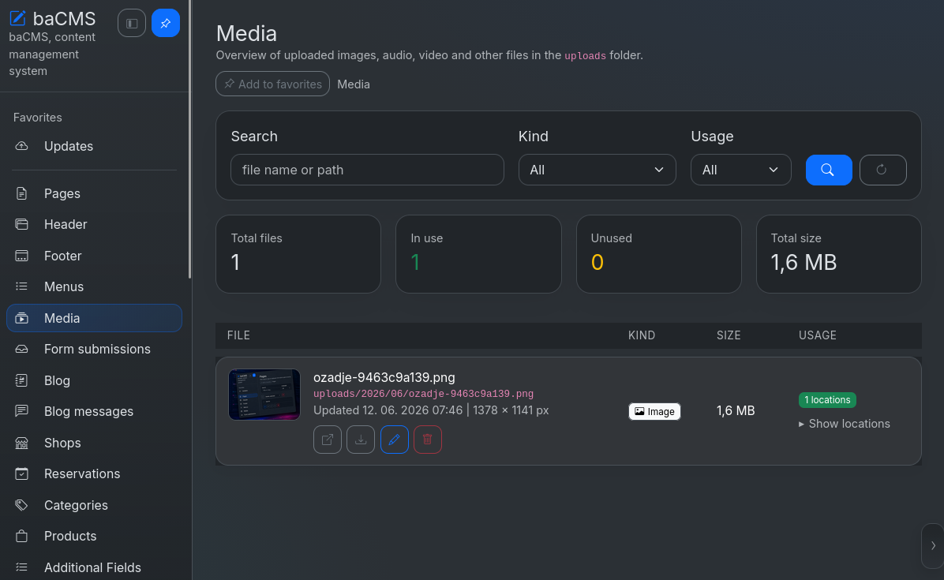Open file in new tab icon
This screenshot has width=944, height=580.
tap(328, 440)
